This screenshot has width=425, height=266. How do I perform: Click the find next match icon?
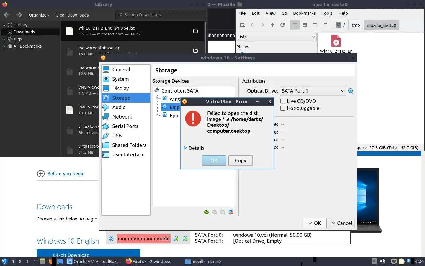tap(185, 239)
